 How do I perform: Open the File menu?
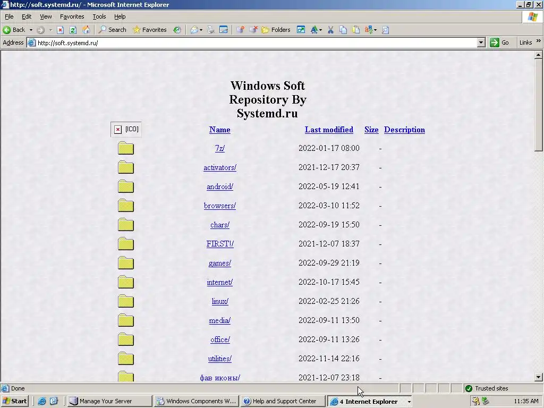(9, 16)
